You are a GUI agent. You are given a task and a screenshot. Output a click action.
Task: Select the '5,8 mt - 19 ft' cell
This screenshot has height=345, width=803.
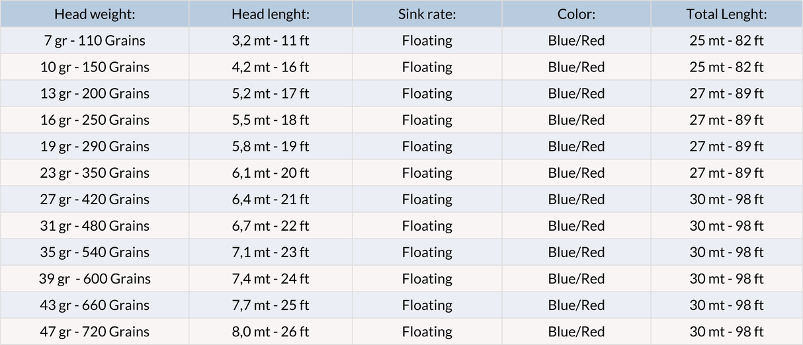pos(271,146)
